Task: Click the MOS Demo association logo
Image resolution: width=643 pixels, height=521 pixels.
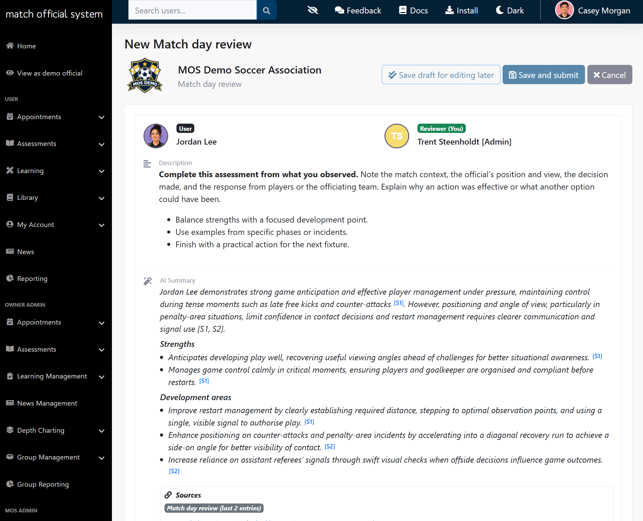Action: pyautogui.click(x=145, y=75)
